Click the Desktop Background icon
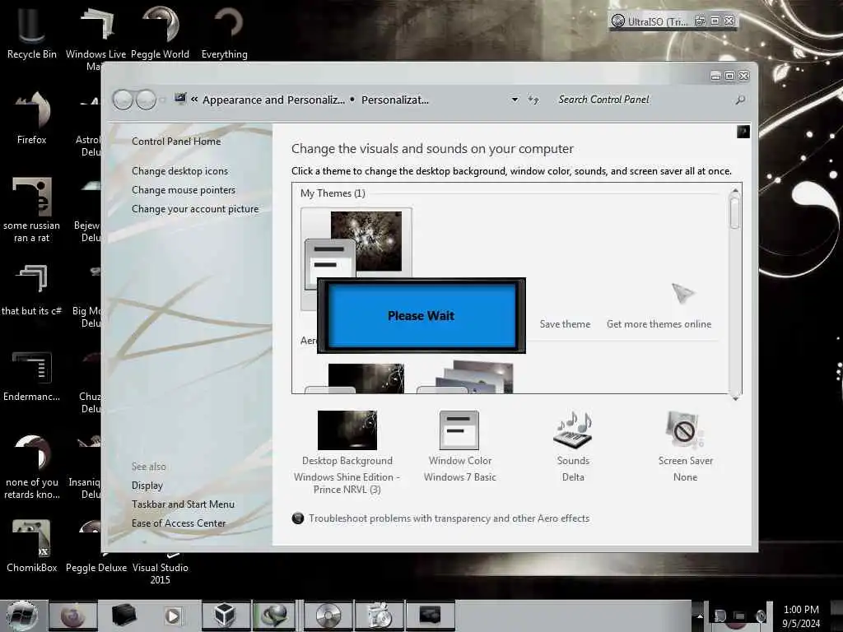This screenshot has width=843, height=632. tap(347, 430)
